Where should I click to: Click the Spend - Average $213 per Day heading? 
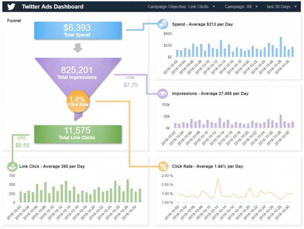tap(202, 25)
